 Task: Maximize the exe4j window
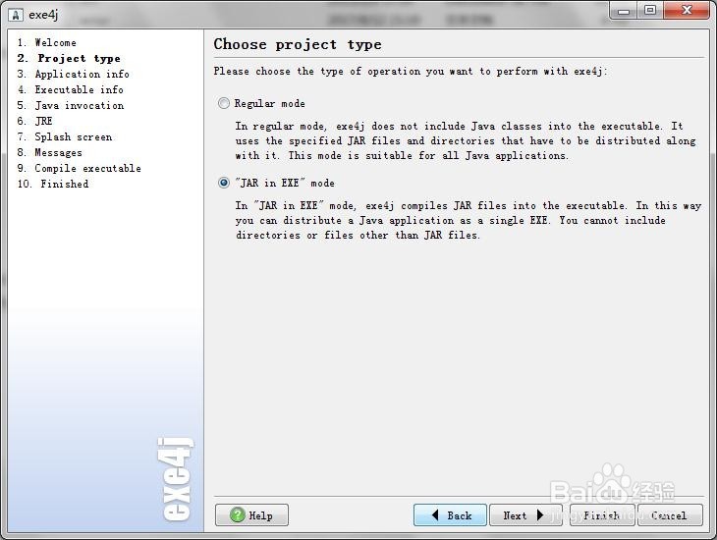[x=650, y=10]
